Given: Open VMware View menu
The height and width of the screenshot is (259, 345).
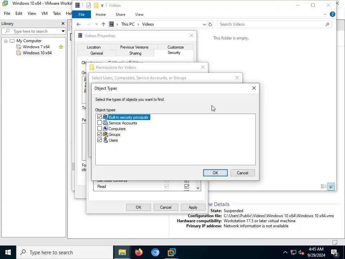Looking at the screenshot, I should tap(32, 13).
